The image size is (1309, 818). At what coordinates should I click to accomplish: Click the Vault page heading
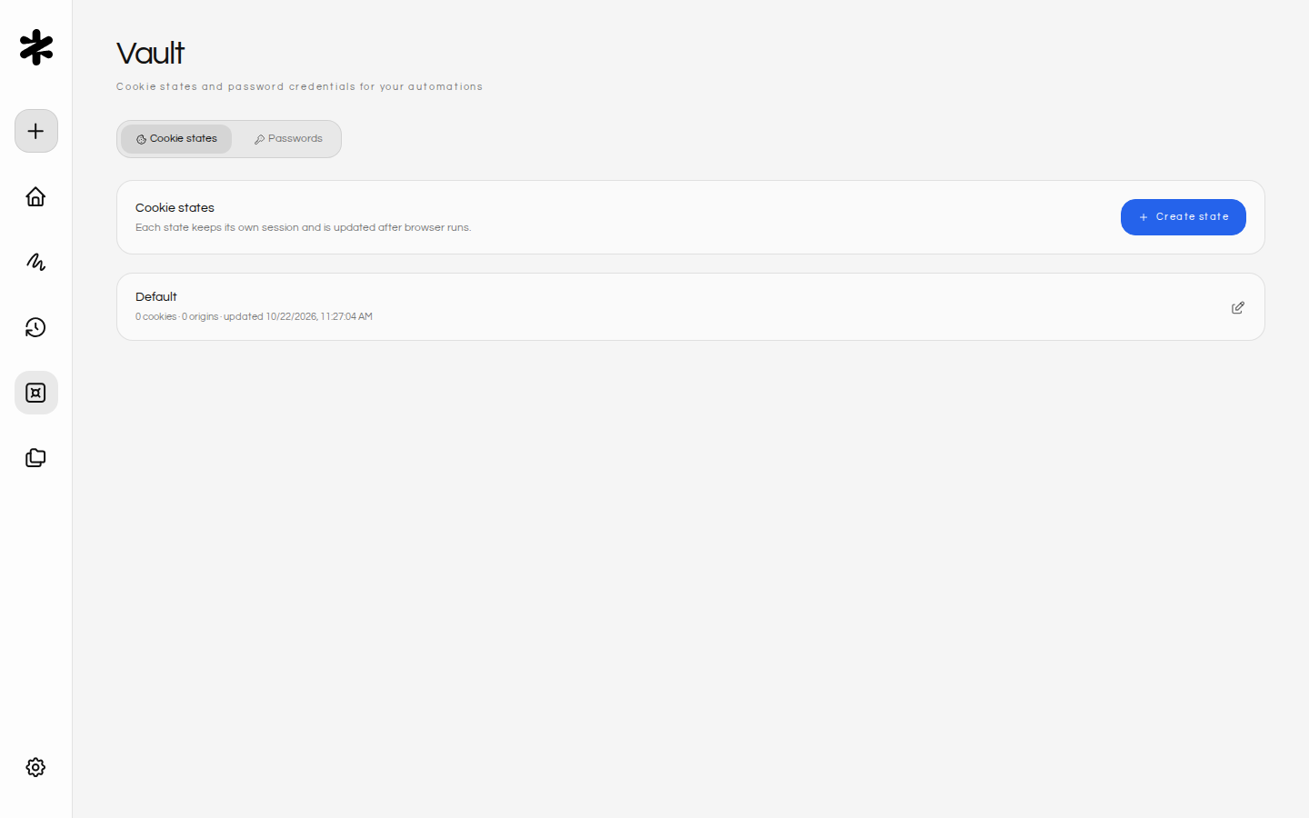[x=150, y=54]
